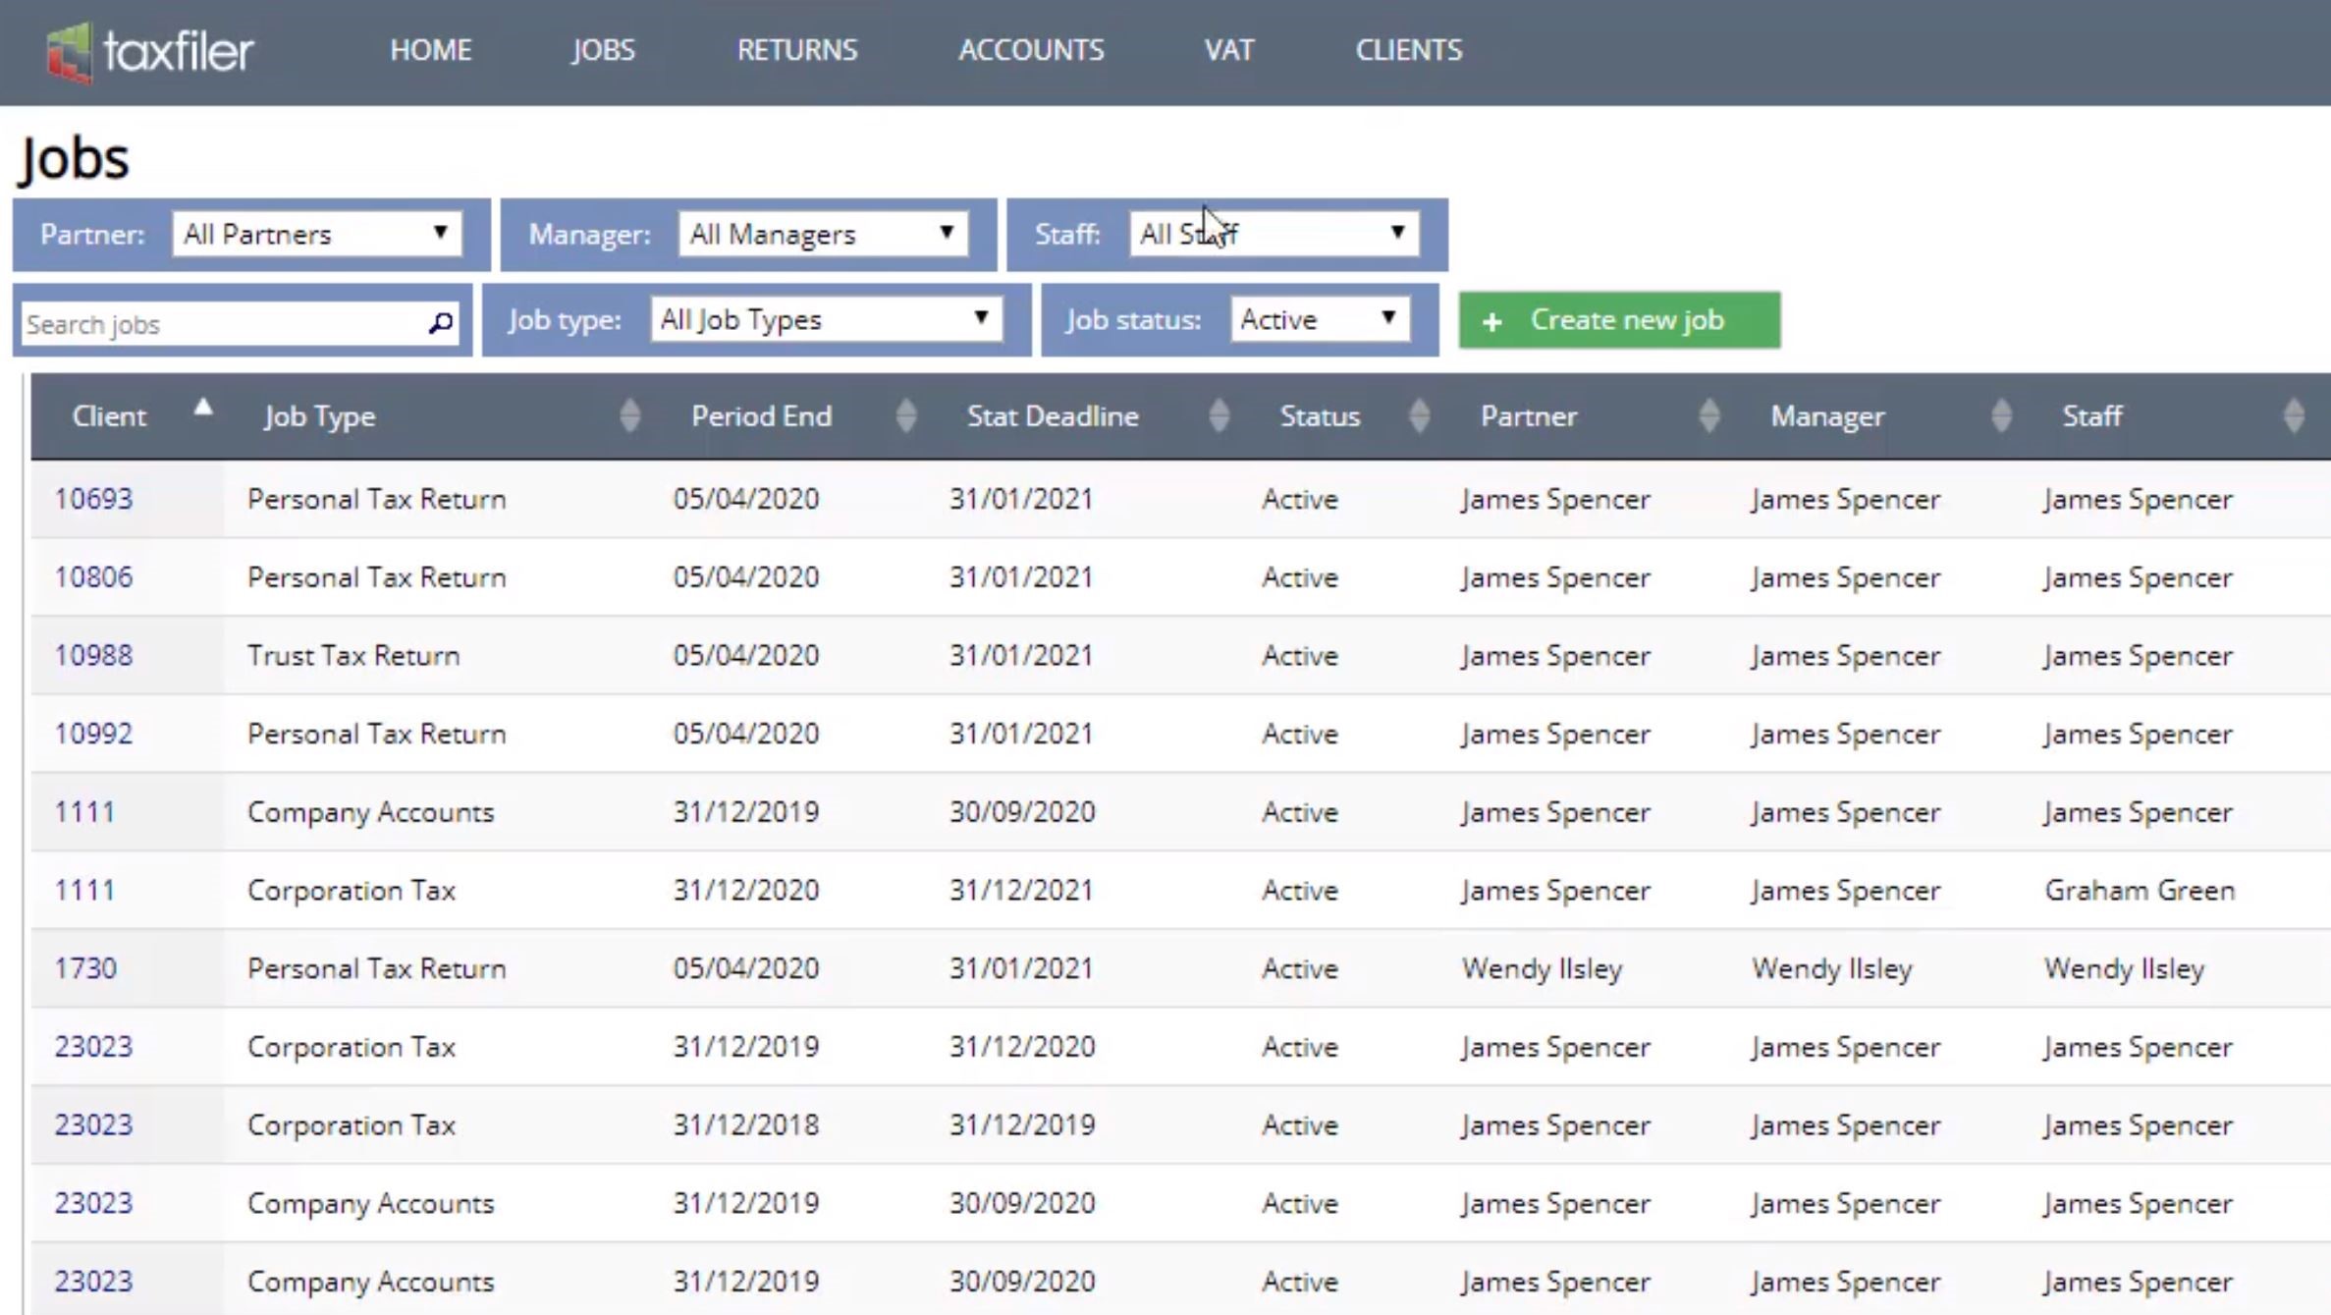Image resolution: width=2331 pixels, height=1315 pixels.
Task: Click Status column sort icon
Action: [1419, 416]
